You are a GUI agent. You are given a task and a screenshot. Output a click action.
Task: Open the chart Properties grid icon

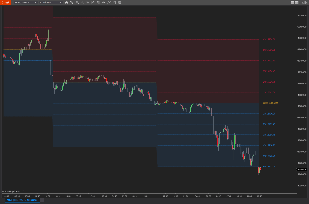click(x=114, y=2)
